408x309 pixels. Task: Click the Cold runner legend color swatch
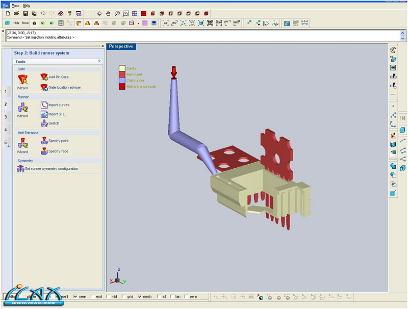(x=122, y=80)
